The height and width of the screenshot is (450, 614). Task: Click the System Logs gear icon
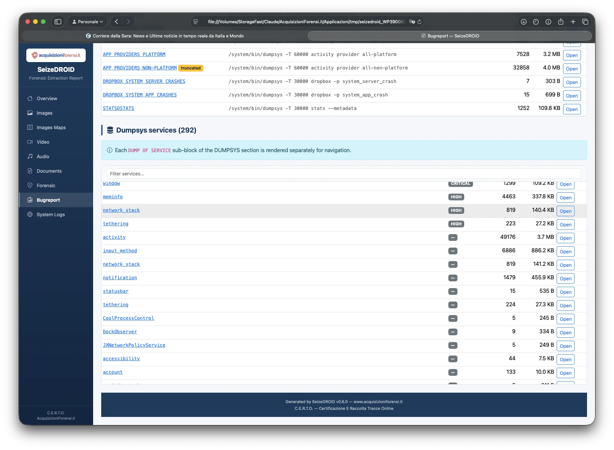pyautogui.click(x=30, y=215)
